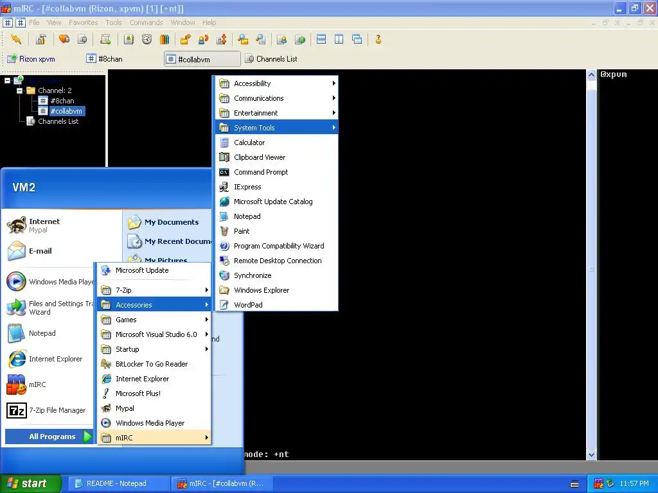The width and height of the screenshot is (658, 493).
Task: Click the Connect lightning bolt toolbar icon
Action: click(x=16, y=39)
